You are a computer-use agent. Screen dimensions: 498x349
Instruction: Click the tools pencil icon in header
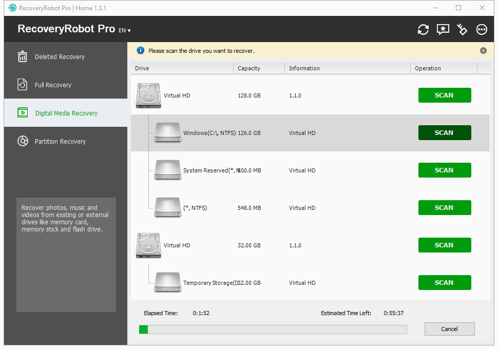462,30
